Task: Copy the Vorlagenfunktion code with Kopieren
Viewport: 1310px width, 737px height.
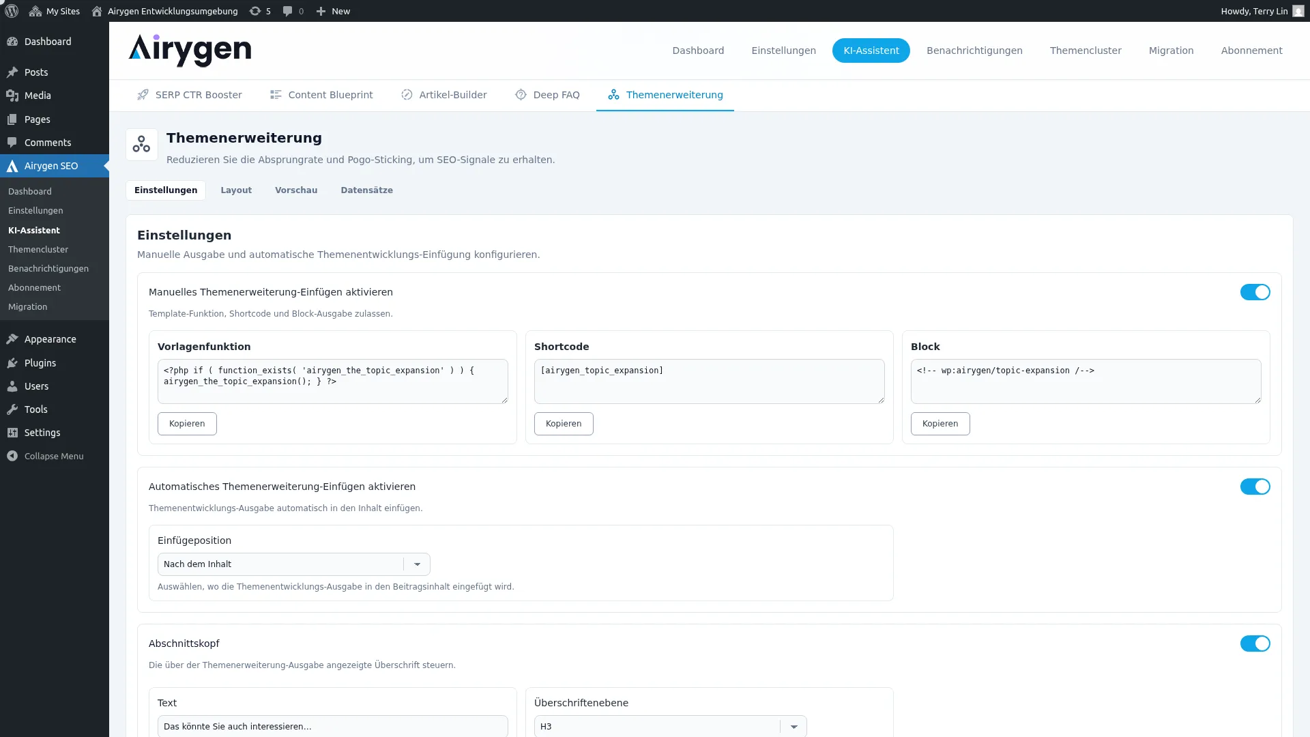Action: click(x=187, y=424)
